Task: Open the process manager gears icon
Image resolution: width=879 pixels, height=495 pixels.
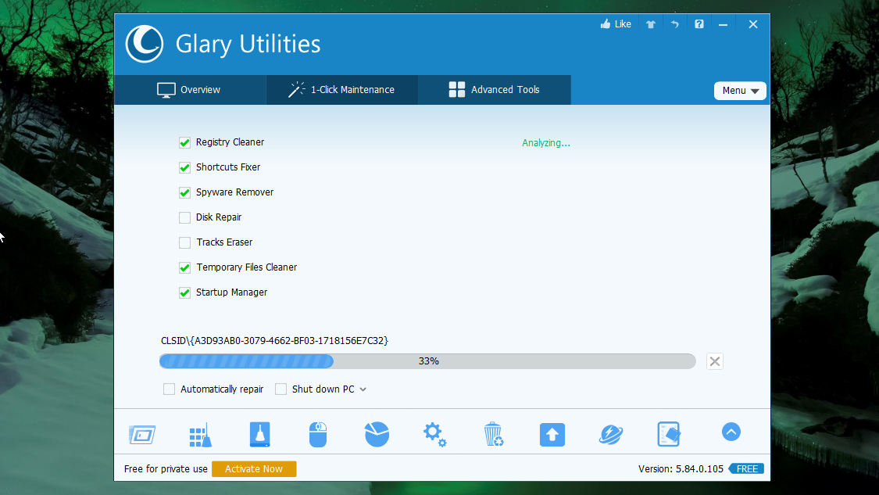Action: pyautogui.click(x=435, y=434)
